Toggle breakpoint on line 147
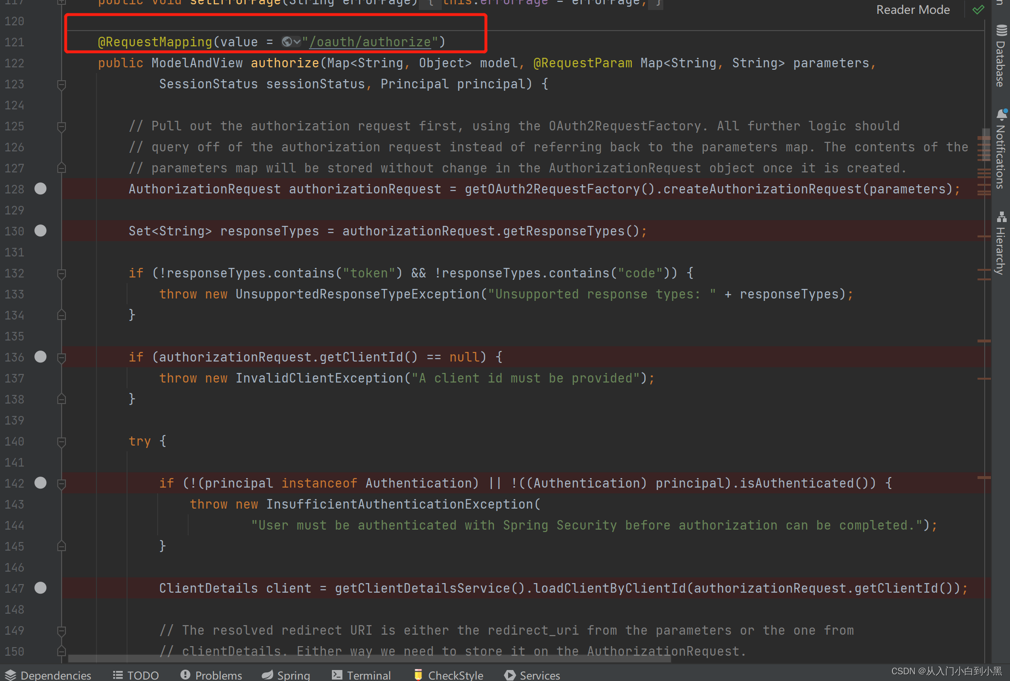 tap(41, 588)
